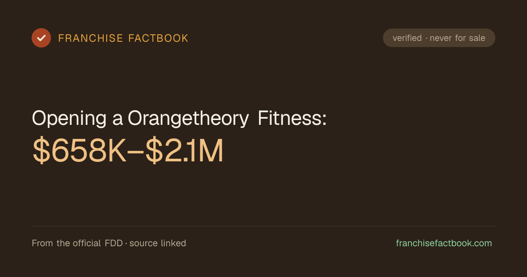
Task: Select the Opening a Orangetheory Fitness heading
Action: (179, 119)
